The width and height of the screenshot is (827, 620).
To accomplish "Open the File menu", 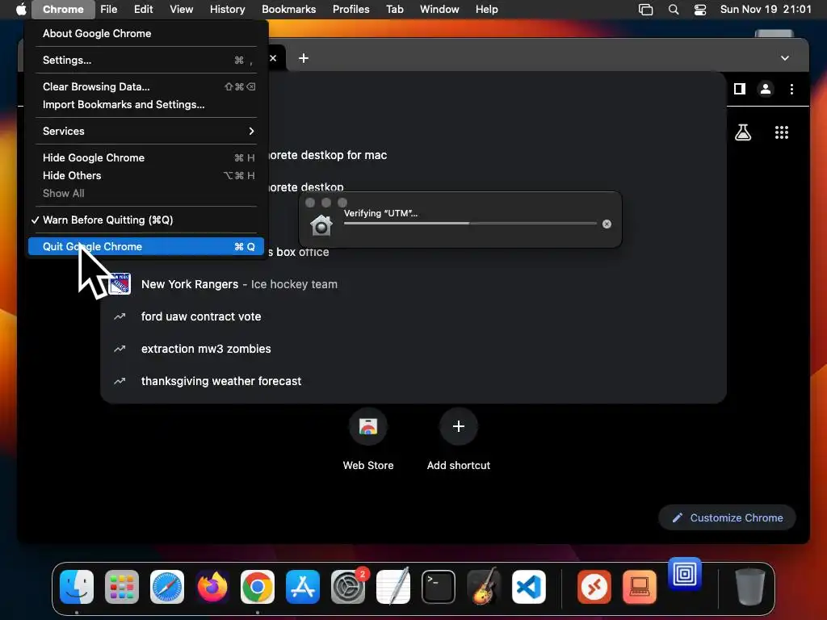I will pos(109,9).
